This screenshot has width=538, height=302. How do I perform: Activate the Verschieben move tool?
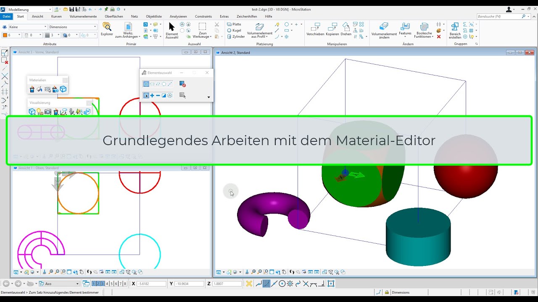point(315,29)
